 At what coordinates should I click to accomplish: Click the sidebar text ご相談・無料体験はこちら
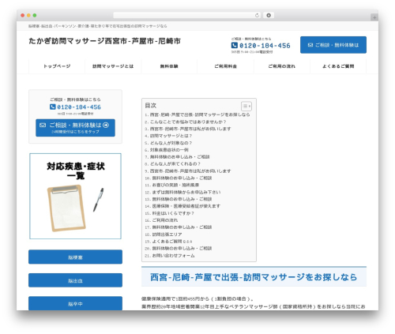[x=75, y=99]
